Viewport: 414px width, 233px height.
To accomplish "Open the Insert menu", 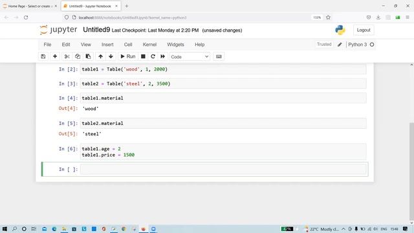I will tap(107, 45).
